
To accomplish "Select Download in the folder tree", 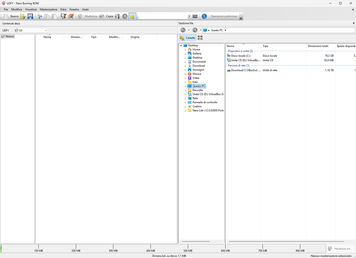I will [x=199, y=66].
